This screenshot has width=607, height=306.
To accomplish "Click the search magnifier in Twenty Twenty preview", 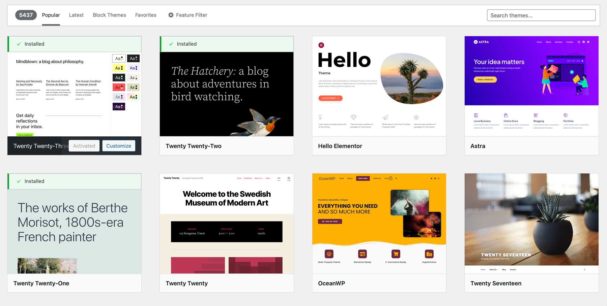I will (289, 178).
